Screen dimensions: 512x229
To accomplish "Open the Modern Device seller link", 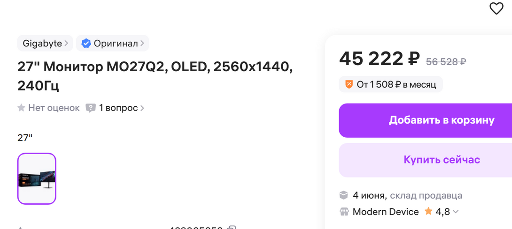I will pyautogui.click(x=386, y=212).
